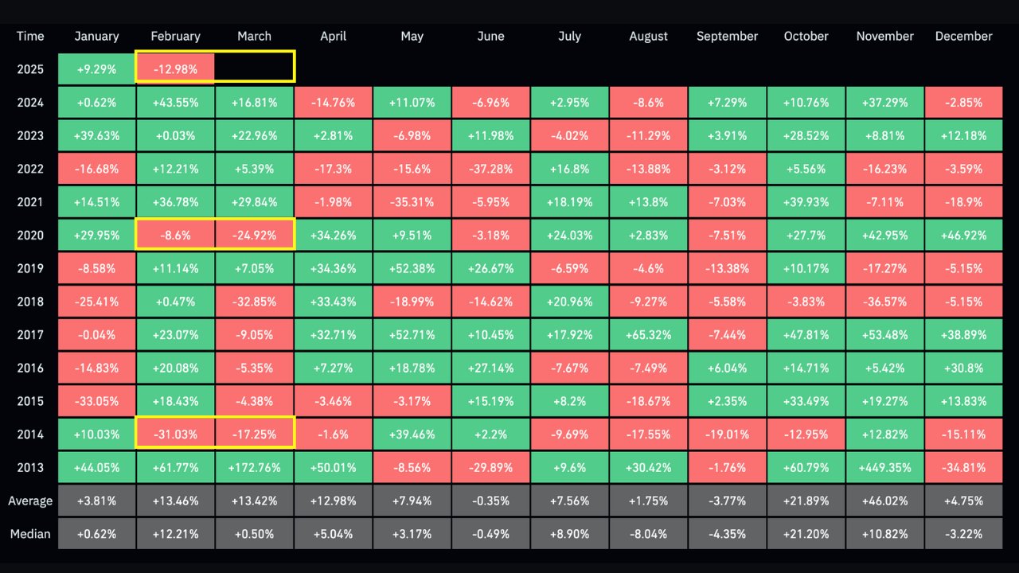This screenshot has width=1019, height=573.
Task: Select the 2020 year row label
Action: pos(30,235)
